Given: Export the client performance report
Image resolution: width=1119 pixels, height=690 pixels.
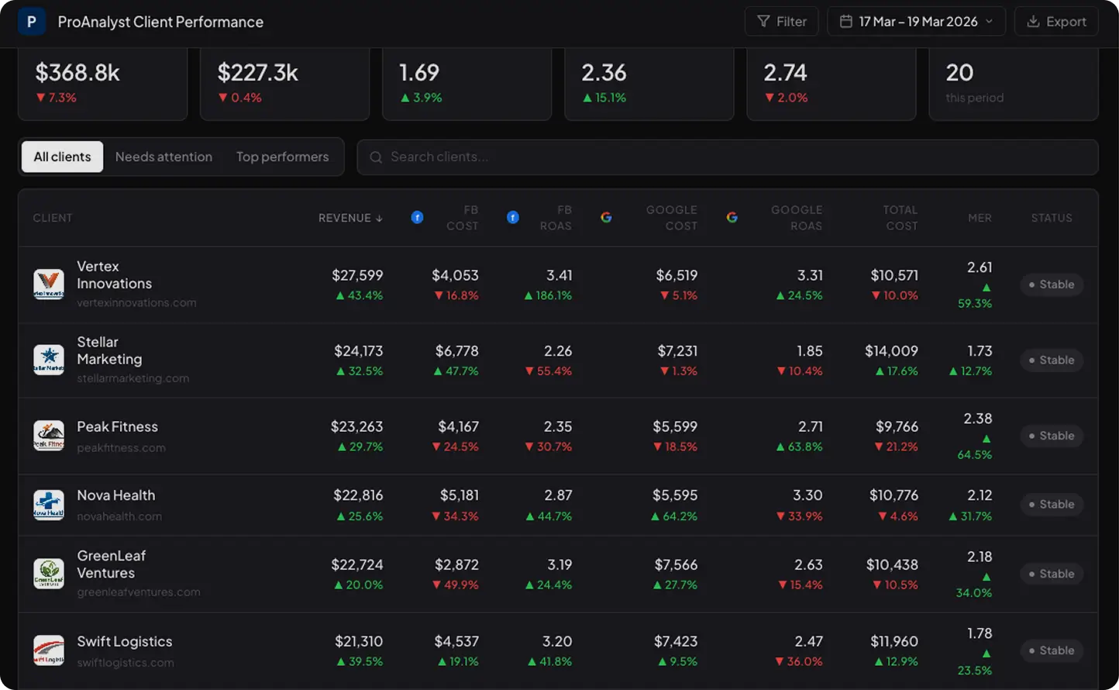Looking at the screenshot, I should tap(1056, 22).
